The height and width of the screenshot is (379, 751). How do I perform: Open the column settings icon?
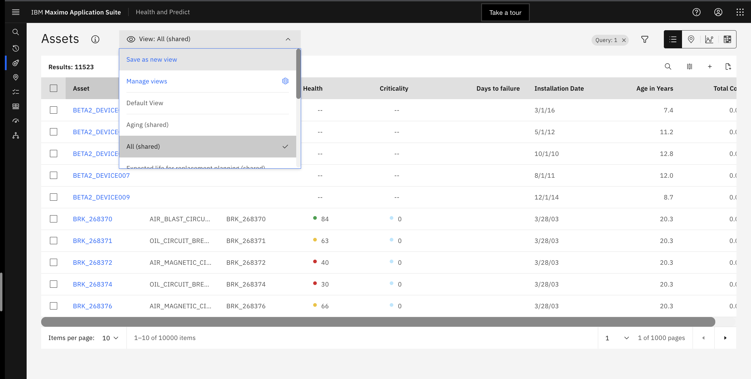pyautogui.click(x=690, y=66)
